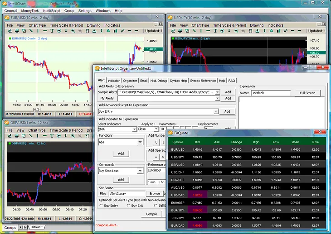Open the MoneyTrek menu
331x234 pixels.
30,10
